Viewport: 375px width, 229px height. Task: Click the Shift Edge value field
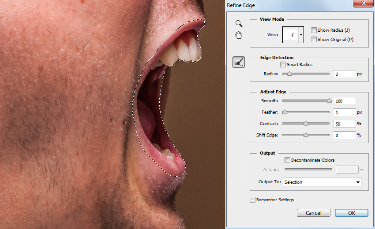345,135
